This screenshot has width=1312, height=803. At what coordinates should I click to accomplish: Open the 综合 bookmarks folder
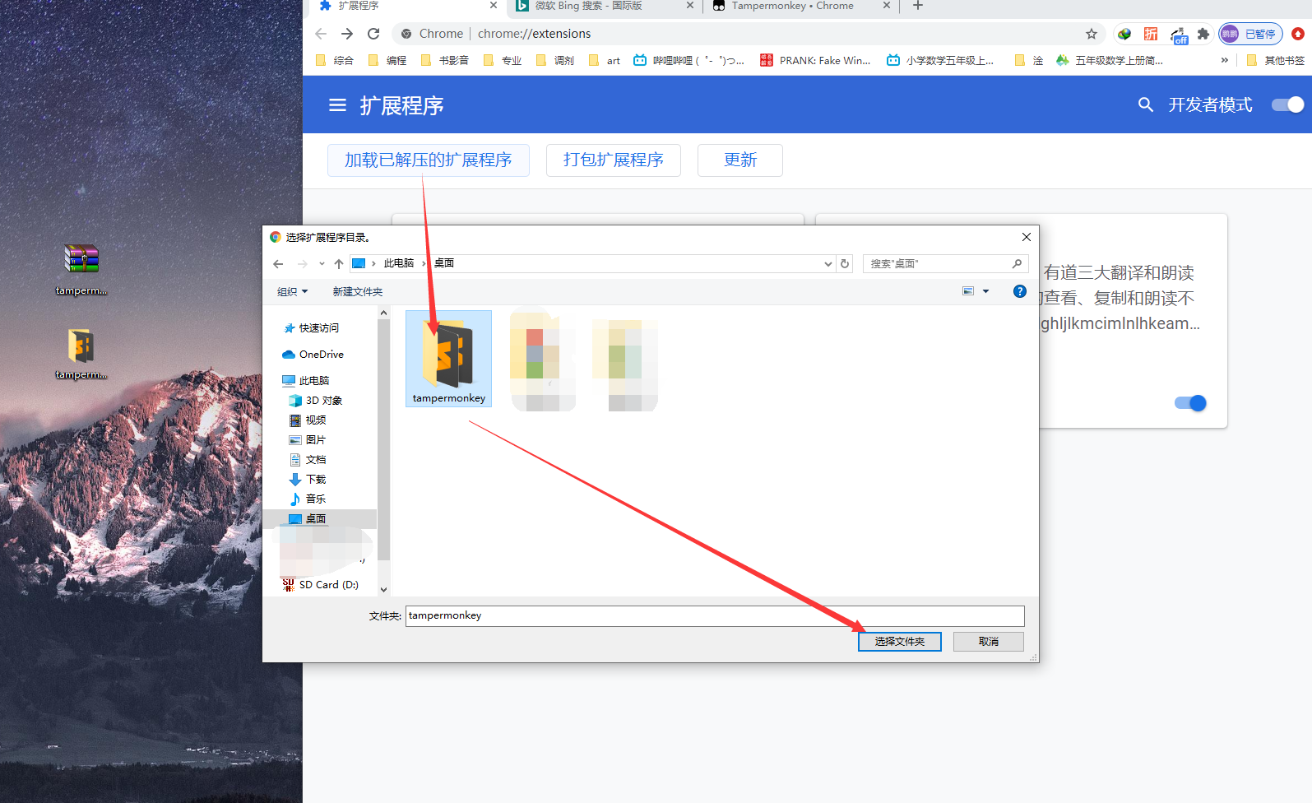click(335, 60)
